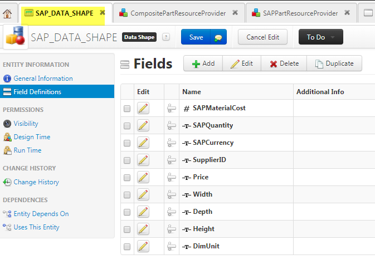This screenshot has height=269, width=375.
Task: Check the SAPCurrency row checkbox
Action: point(127,143)
